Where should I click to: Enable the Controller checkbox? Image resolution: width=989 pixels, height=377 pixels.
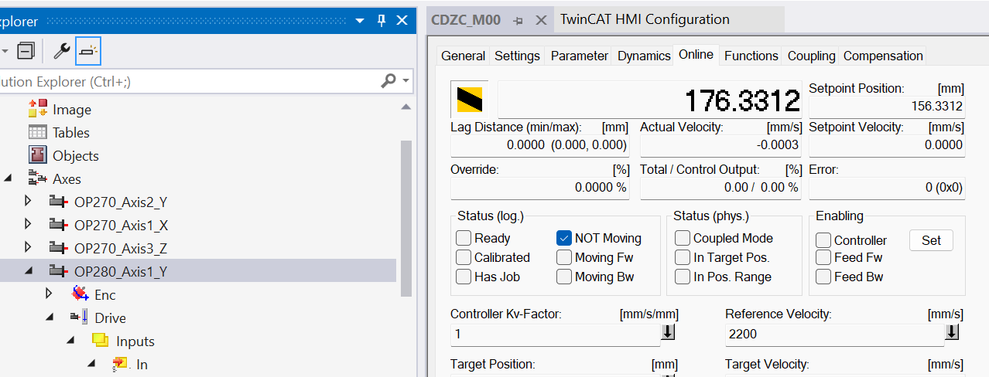click(x=823, y=240)
